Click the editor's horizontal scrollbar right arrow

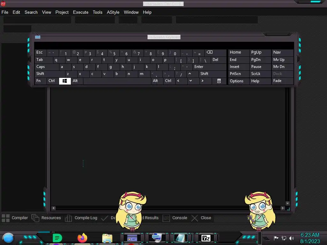point(283,208)
